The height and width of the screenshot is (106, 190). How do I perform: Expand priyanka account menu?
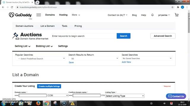[164, 15]
